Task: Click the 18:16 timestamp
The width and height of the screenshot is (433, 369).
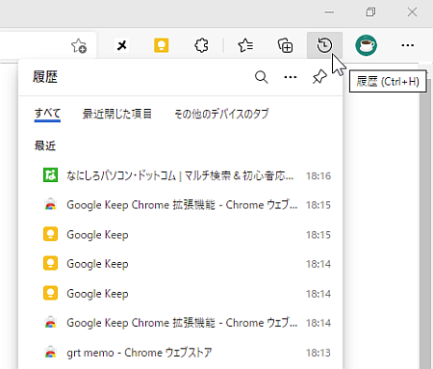Action: (318, 175)
